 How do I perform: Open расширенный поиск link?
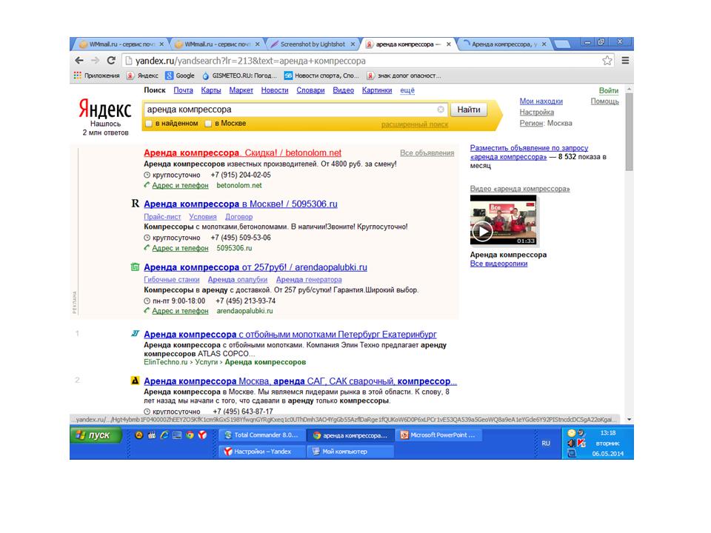[x=415, y=124]
